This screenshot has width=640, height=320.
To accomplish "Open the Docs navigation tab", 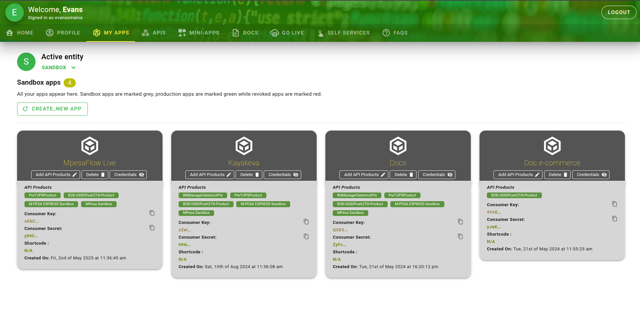I will [245, 33].
